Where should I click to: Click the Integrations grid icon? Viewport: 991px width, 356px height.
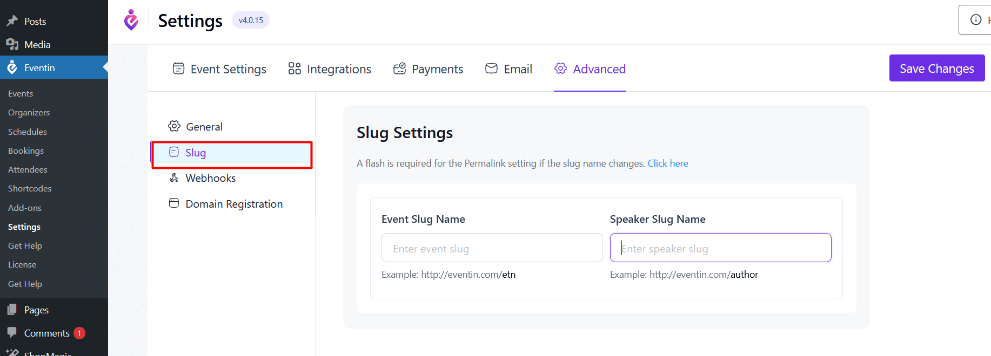tap(294, 69)
